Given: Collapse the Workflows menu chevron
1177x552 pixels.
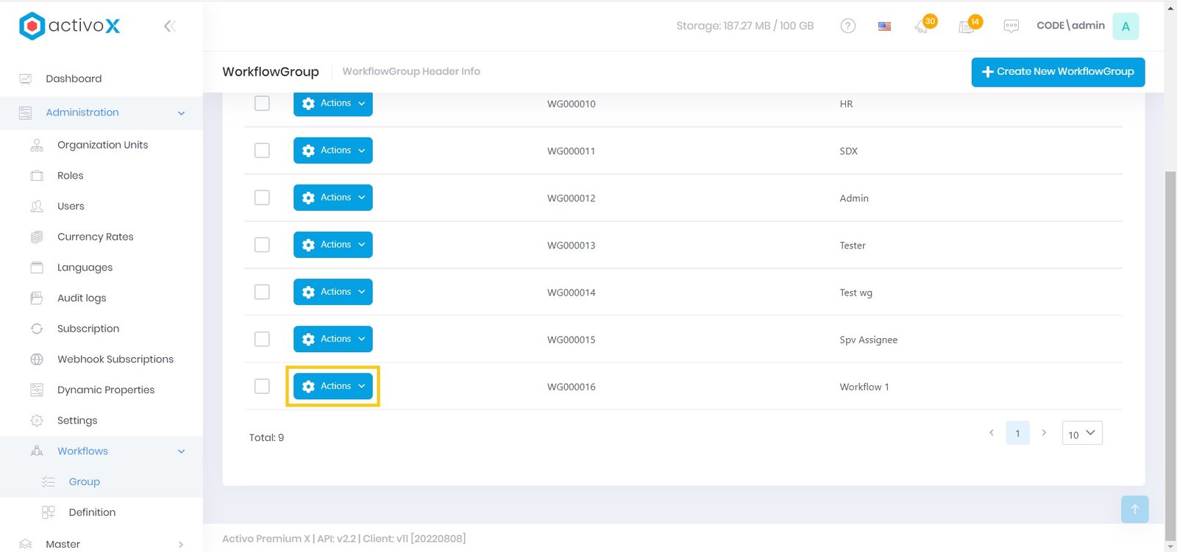Looking at the screenshot, I should point(181,451).
